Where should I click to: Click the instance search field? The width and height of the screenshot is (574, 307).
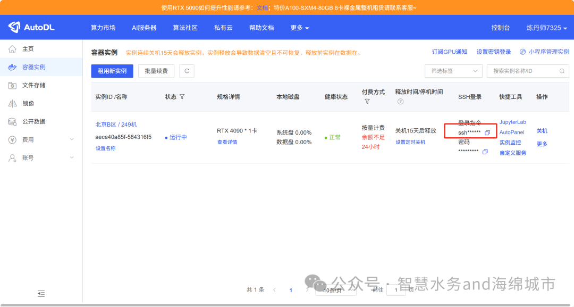point(524,71)
